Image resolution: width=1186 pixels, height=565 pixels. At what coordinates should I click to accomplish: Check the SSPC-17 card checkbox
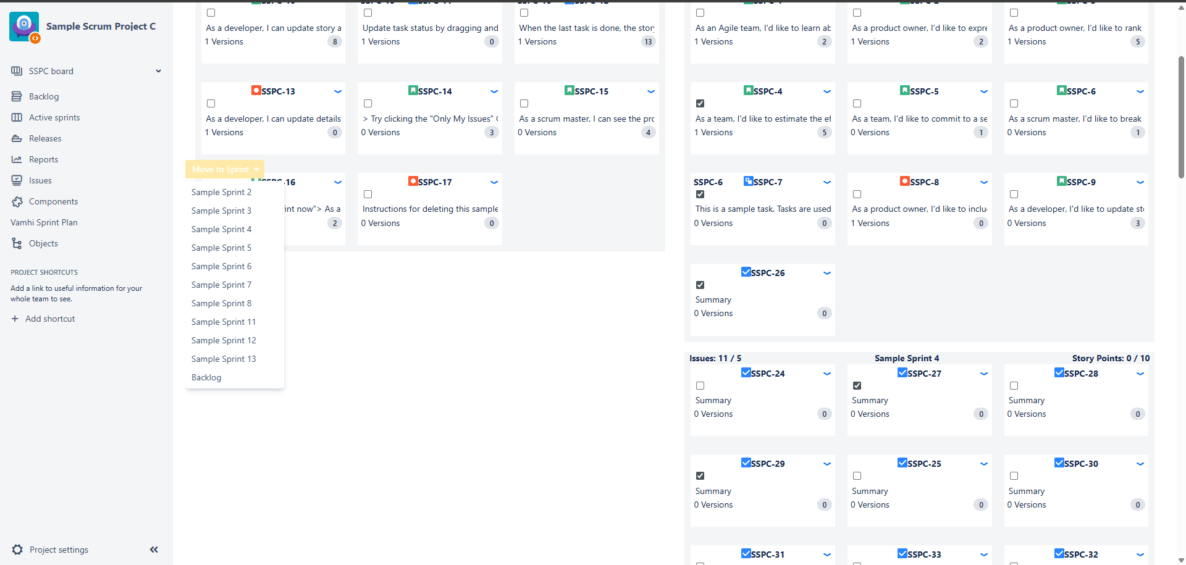tap(368, 194)
